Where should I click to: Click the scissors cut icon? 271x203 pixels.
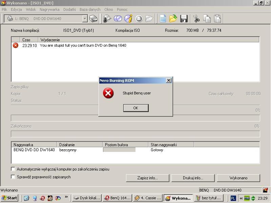click(x=196, y=19)
